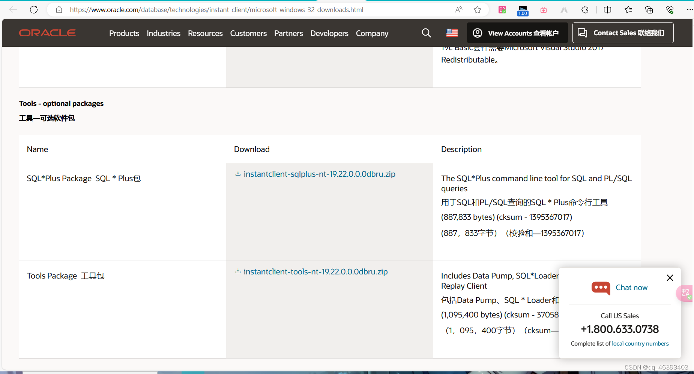Click the Name column header

click(38, 149)
